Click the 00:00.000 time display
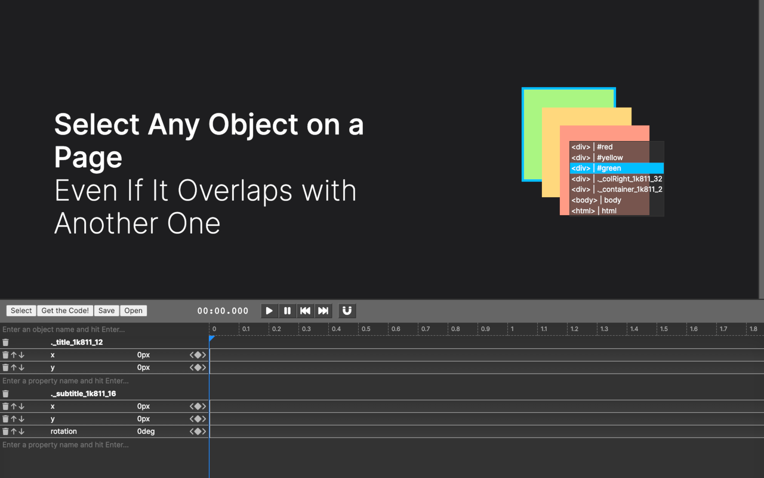The width and height of the screenshot is (764, 478). point(223,311)
